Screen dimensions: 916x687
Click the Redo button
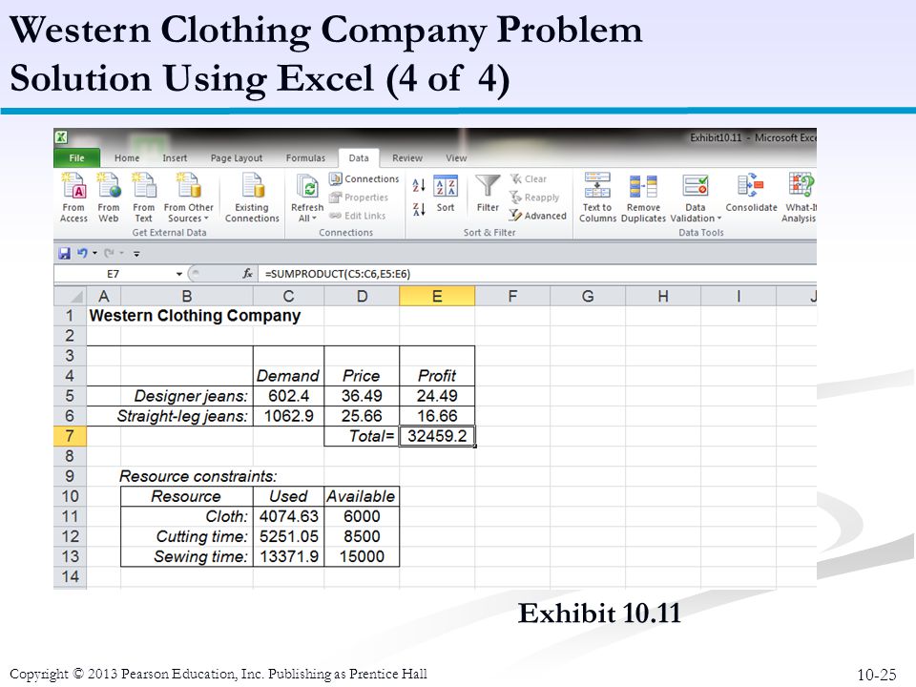point(109,254)
